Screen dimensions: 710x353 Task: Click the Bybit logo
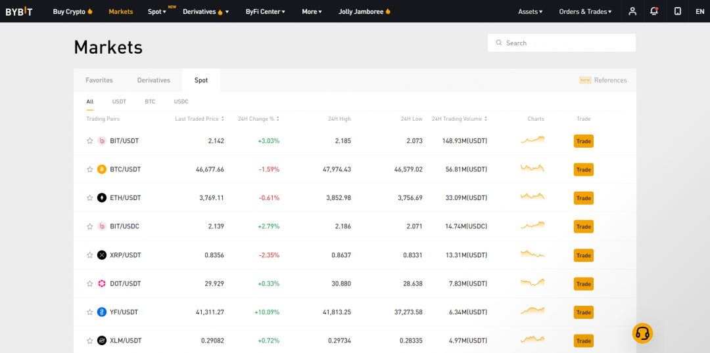[x=19, y=11]
